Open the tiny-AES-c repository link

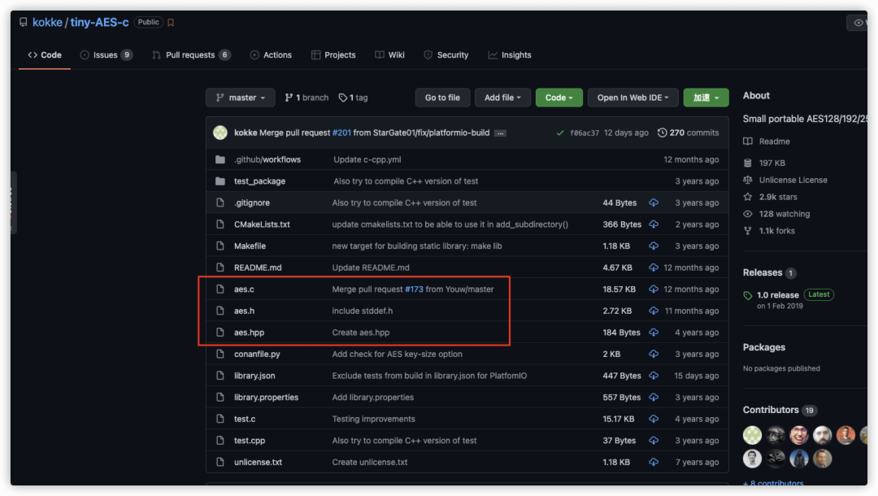[x=99, y=23]
